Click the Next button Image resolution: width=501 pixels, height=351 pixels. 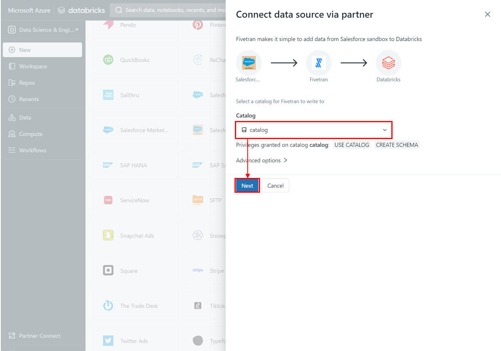pyautogui.click(x=247, y=186)
